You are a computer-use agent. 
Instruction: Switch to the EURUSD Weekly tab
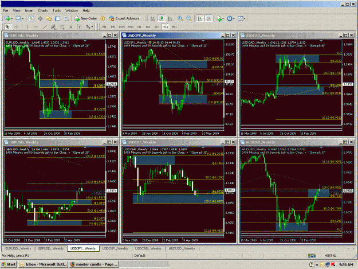(18, 248)
